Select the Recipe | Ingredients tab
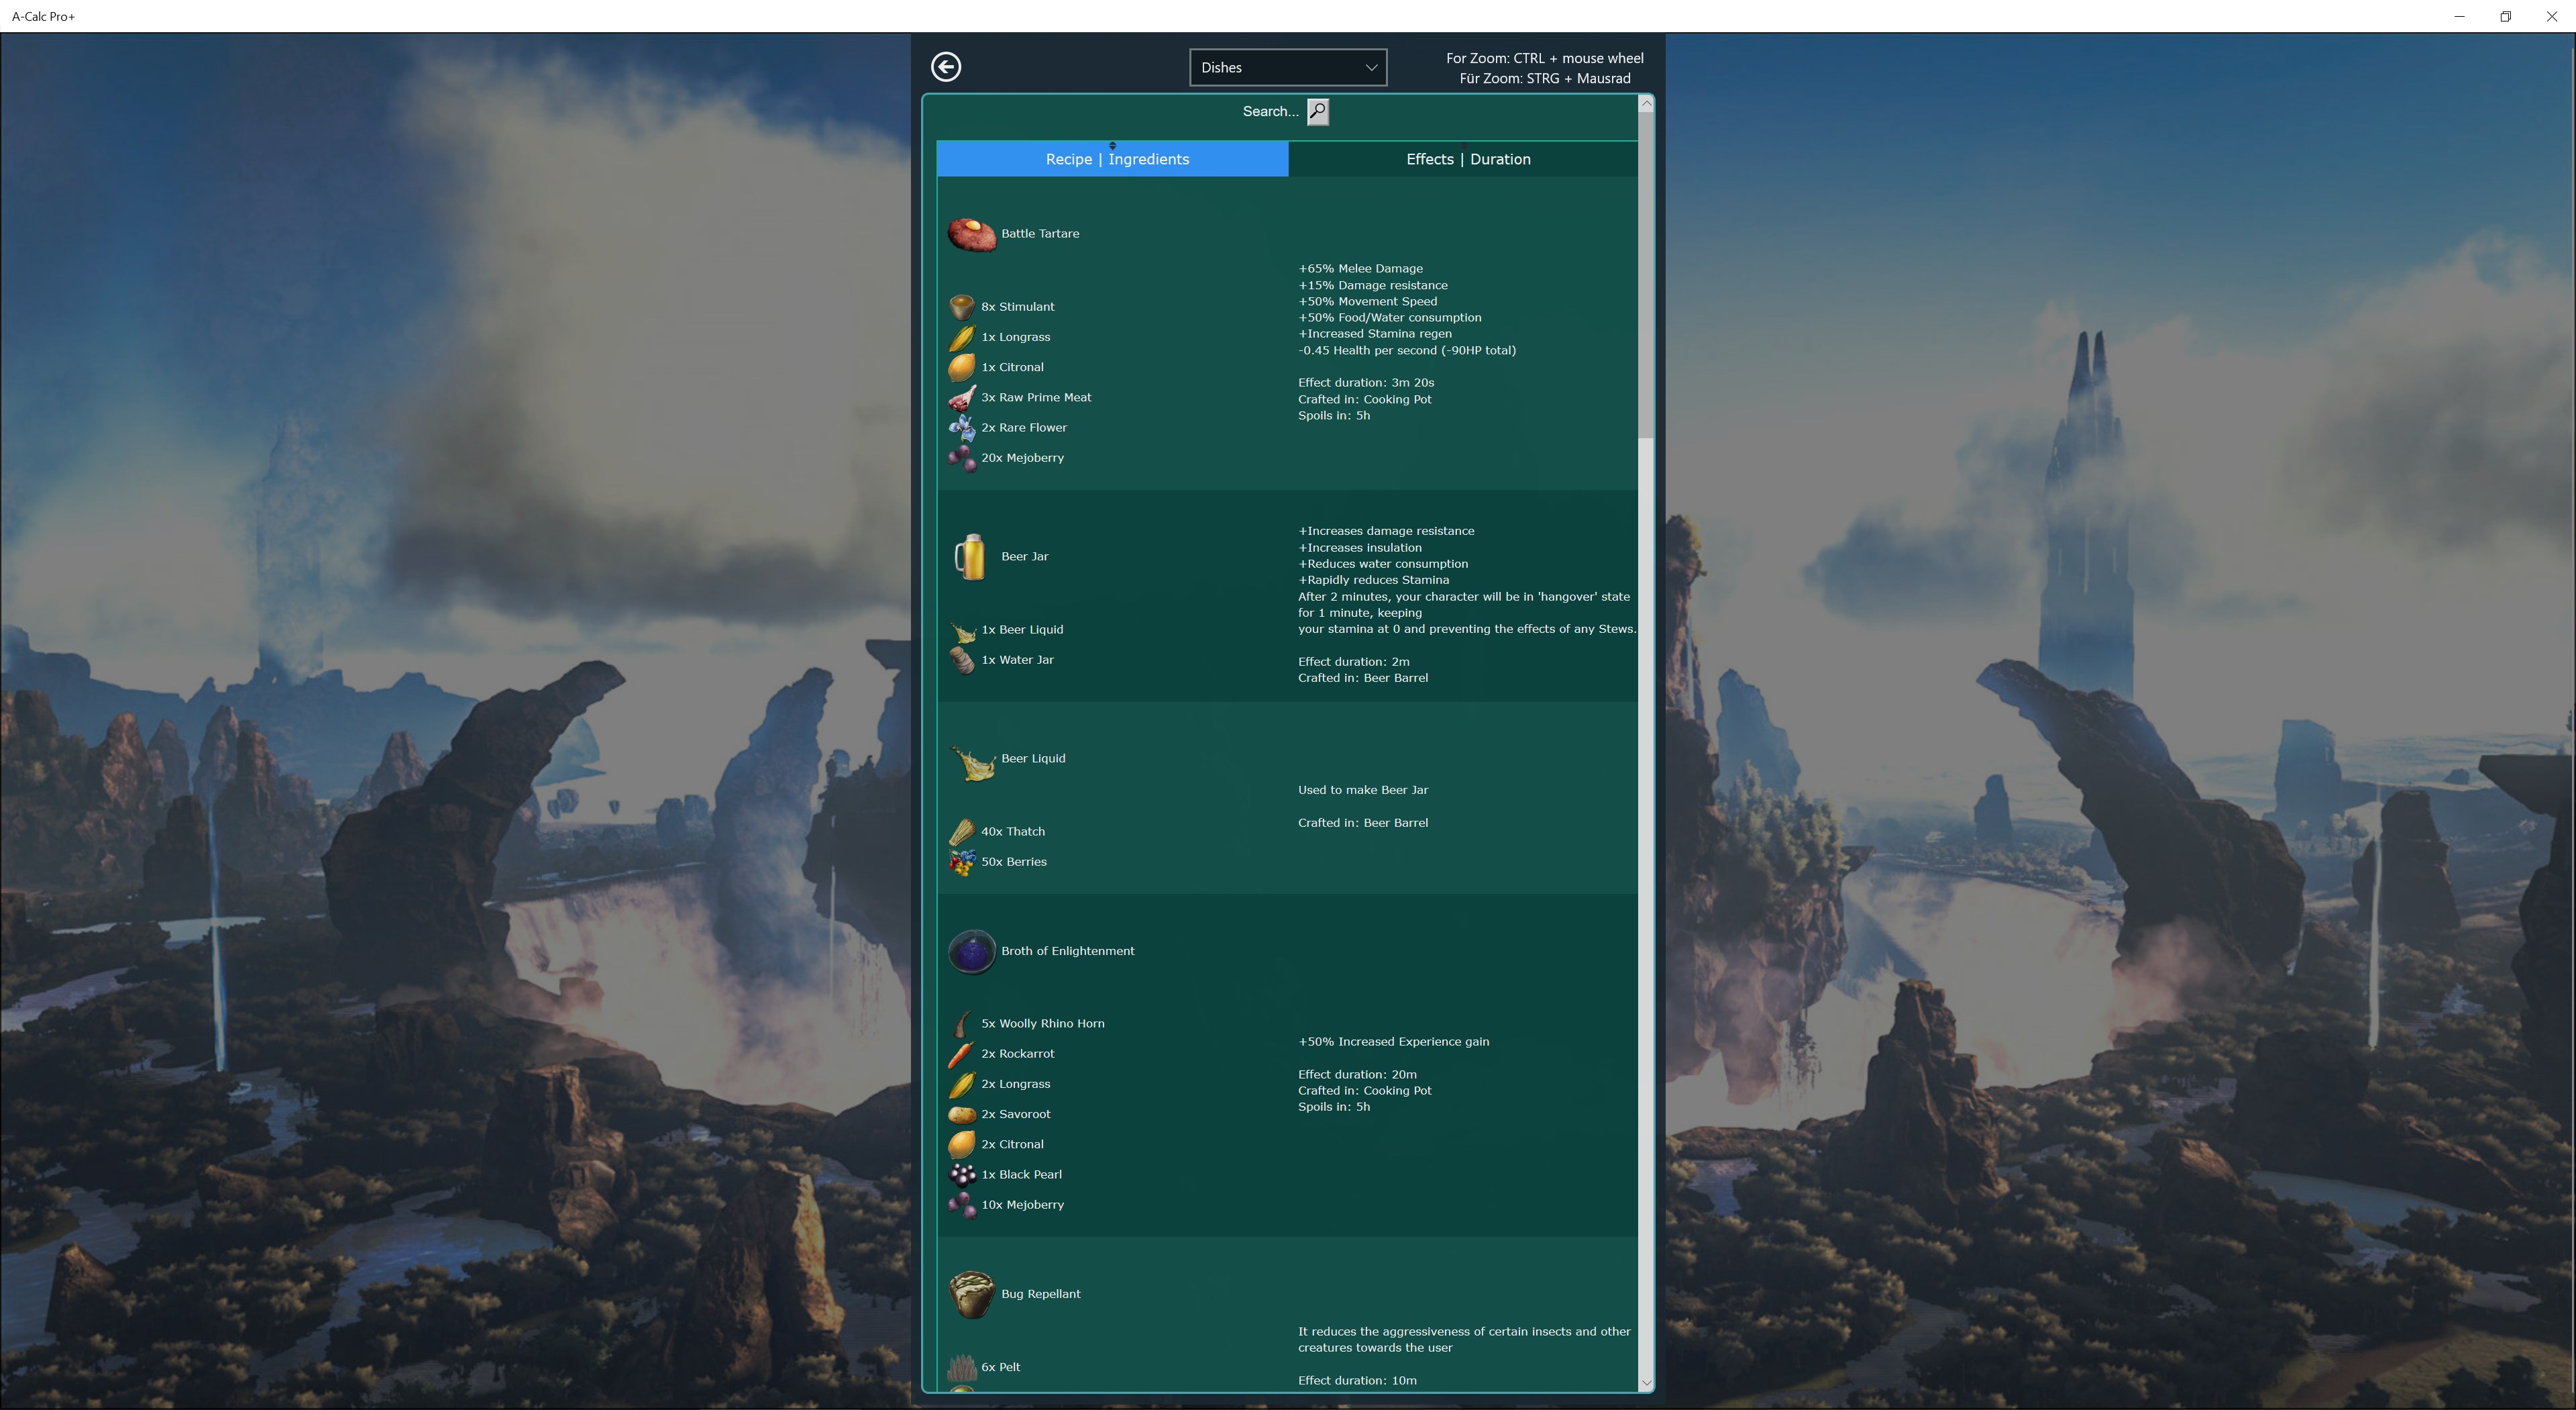2576x1410 pixels. coord(1116,159)
